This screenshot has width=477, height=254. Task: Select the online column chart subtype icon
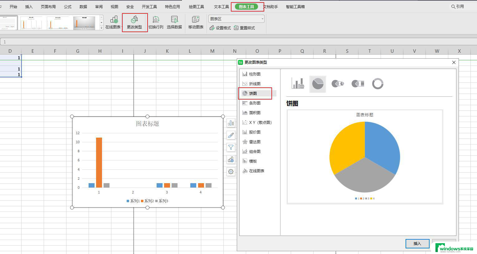(298, 84)
